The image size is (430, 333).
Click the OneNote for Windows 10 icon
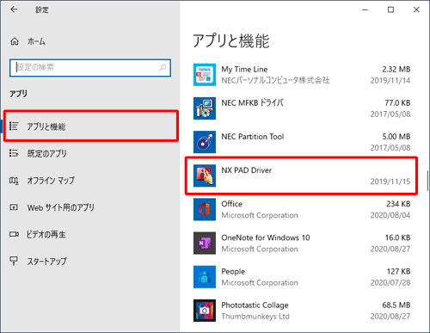tap(205, 243)
